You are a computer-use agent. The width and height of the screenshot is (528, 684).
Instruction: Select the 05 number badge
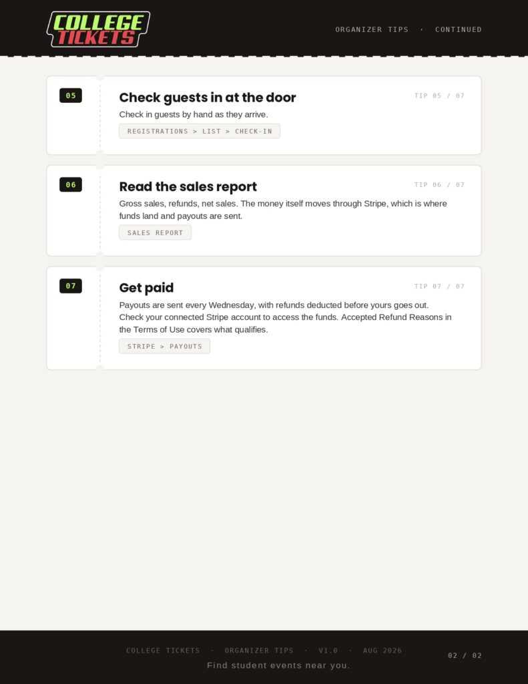[x=71, y=96]
